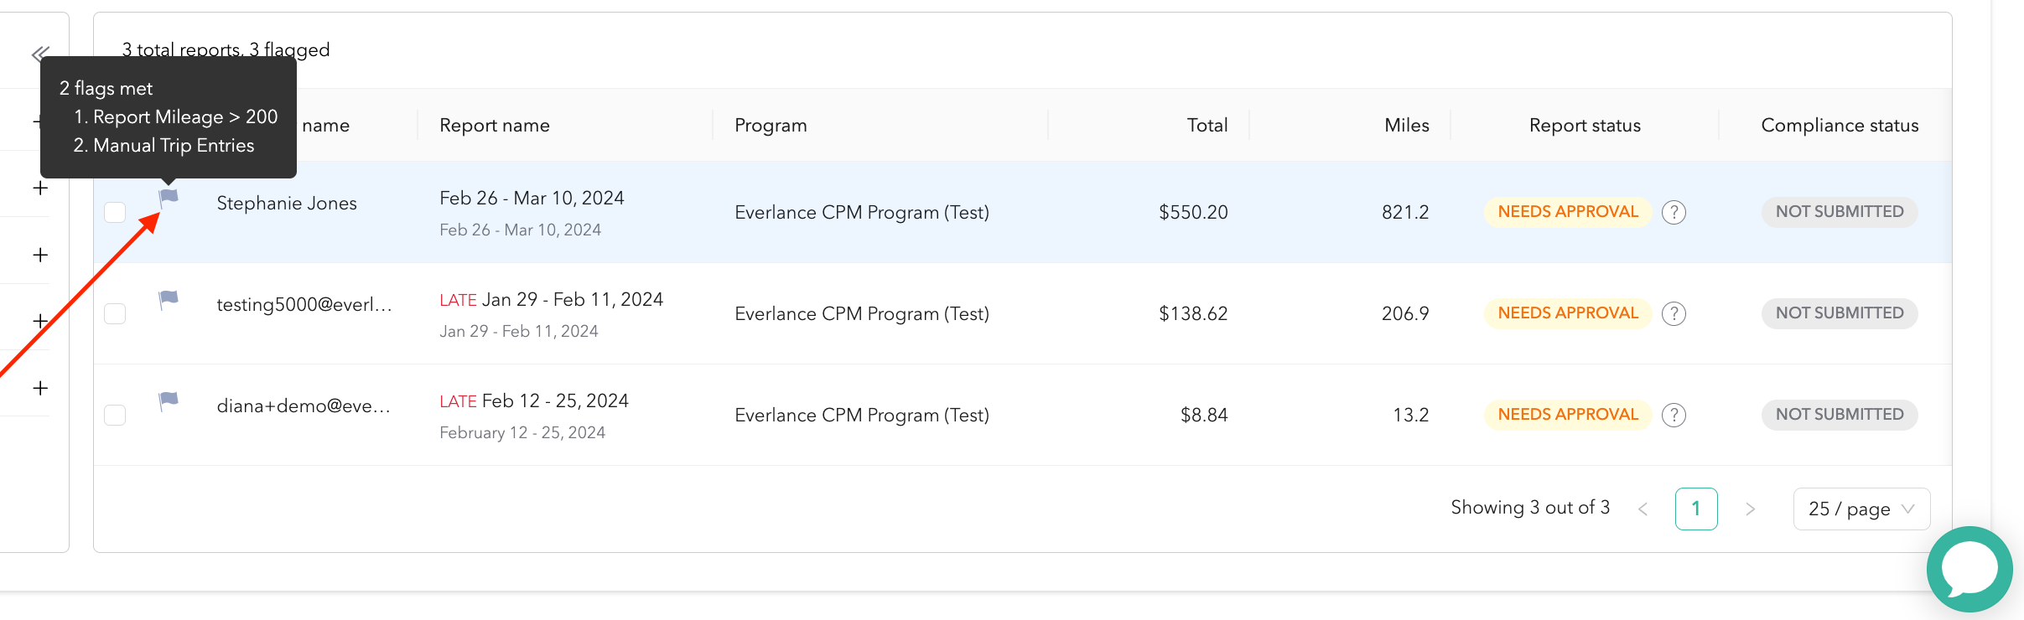Click the flag icon for Stephanie Jones

[x=169, y=198]
